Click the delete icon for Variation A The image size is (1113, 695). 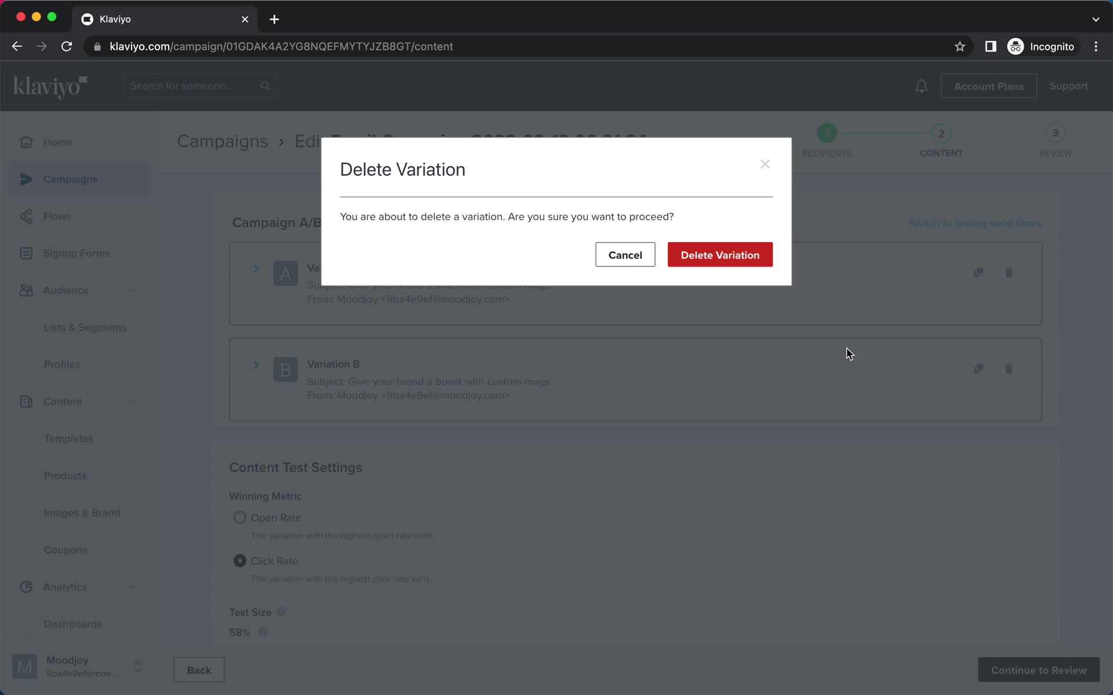click(1008, 272)
